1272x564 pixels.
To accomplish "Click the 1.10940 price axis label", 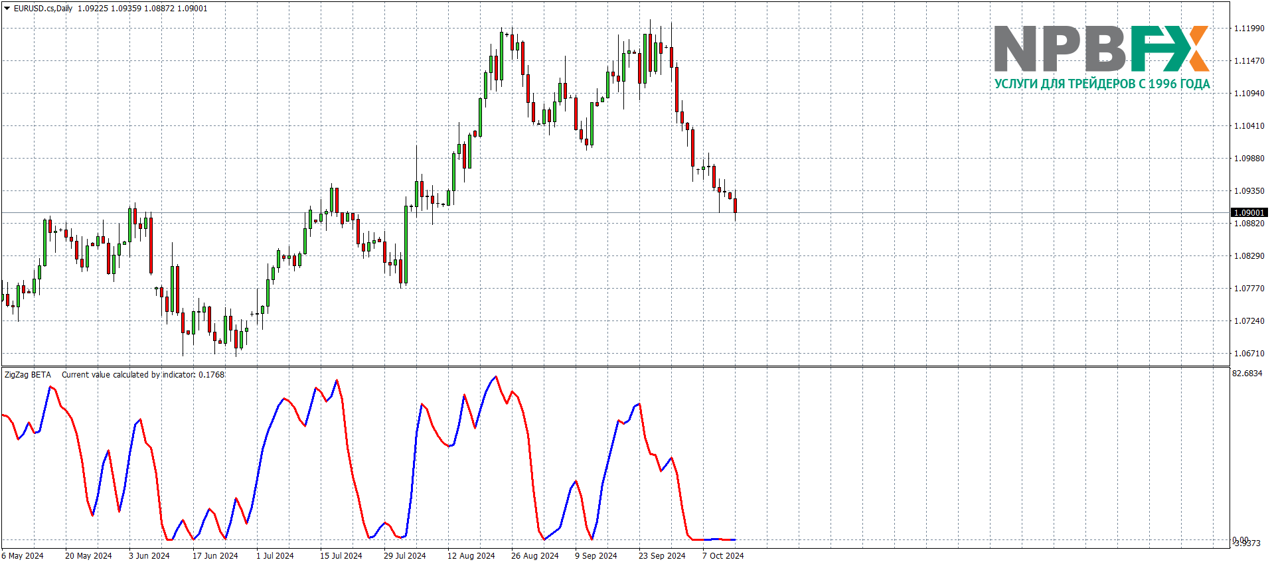I will click(x=1249, y=94).
